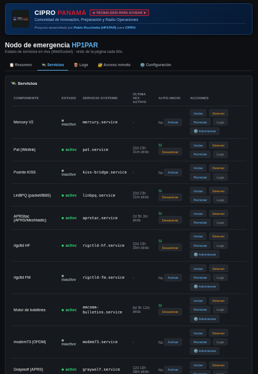Deactivate auto-start for LinBPQ (packet/BBS)
The height and width of the screenshot is (374, 258).
(170, 197)
